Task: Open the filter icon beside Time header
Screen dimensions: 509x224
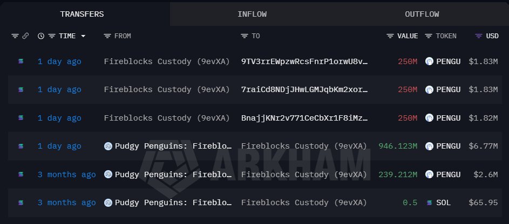Action: coord(52,36)
